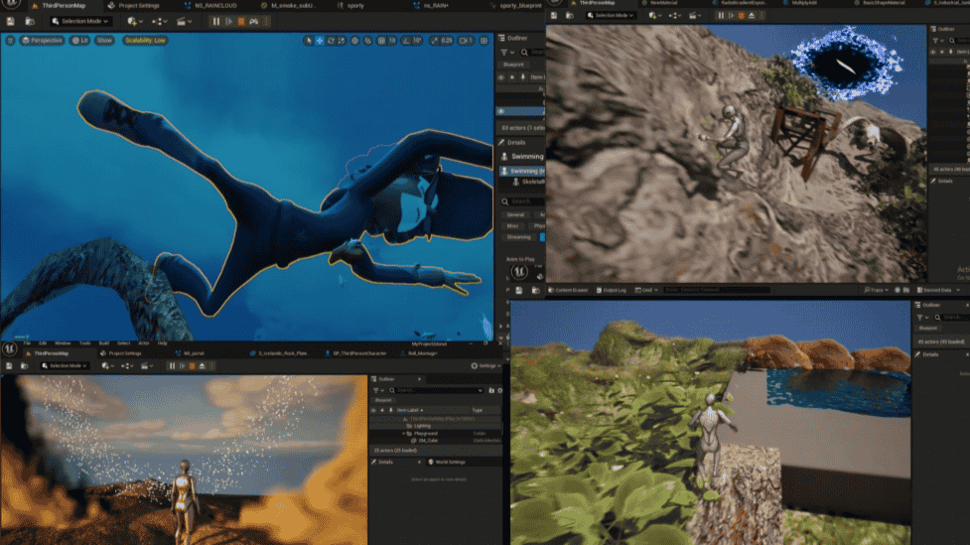The height and width of the screenshot is (545, 970).
Task: Open the camera speed setting in underwater viewport
Action: click(x=466, y=41)
